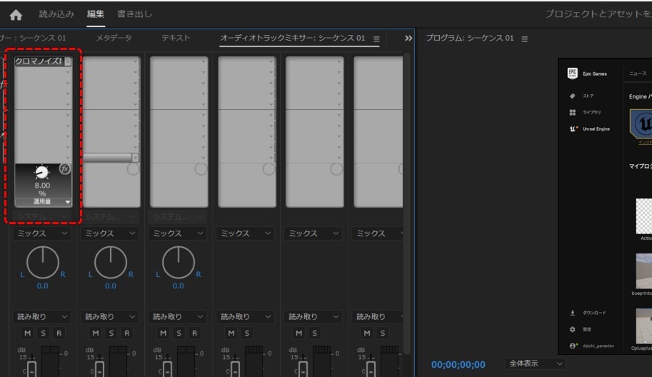This screenshot has height=377, width=652.
Task: Click the mixer panel's vertical scrollbar
Action: 407,203
